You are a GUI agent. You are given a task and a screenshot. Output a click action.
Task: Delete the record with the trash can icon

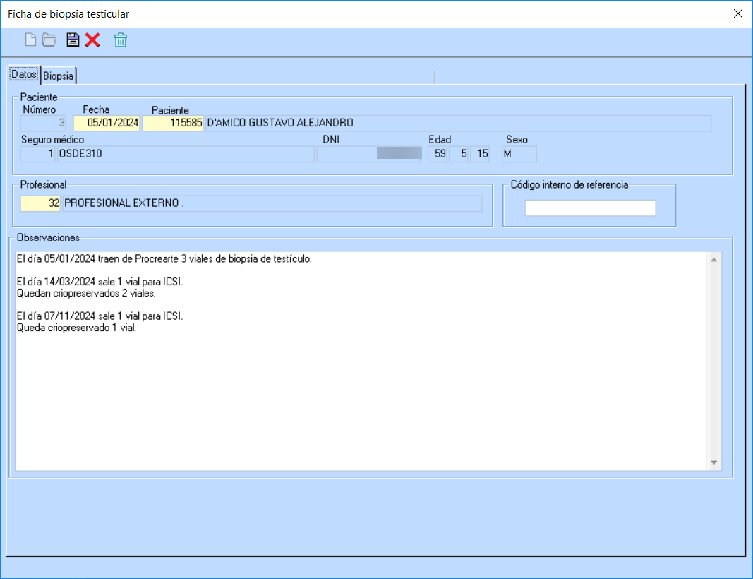(x=121, y=40)
